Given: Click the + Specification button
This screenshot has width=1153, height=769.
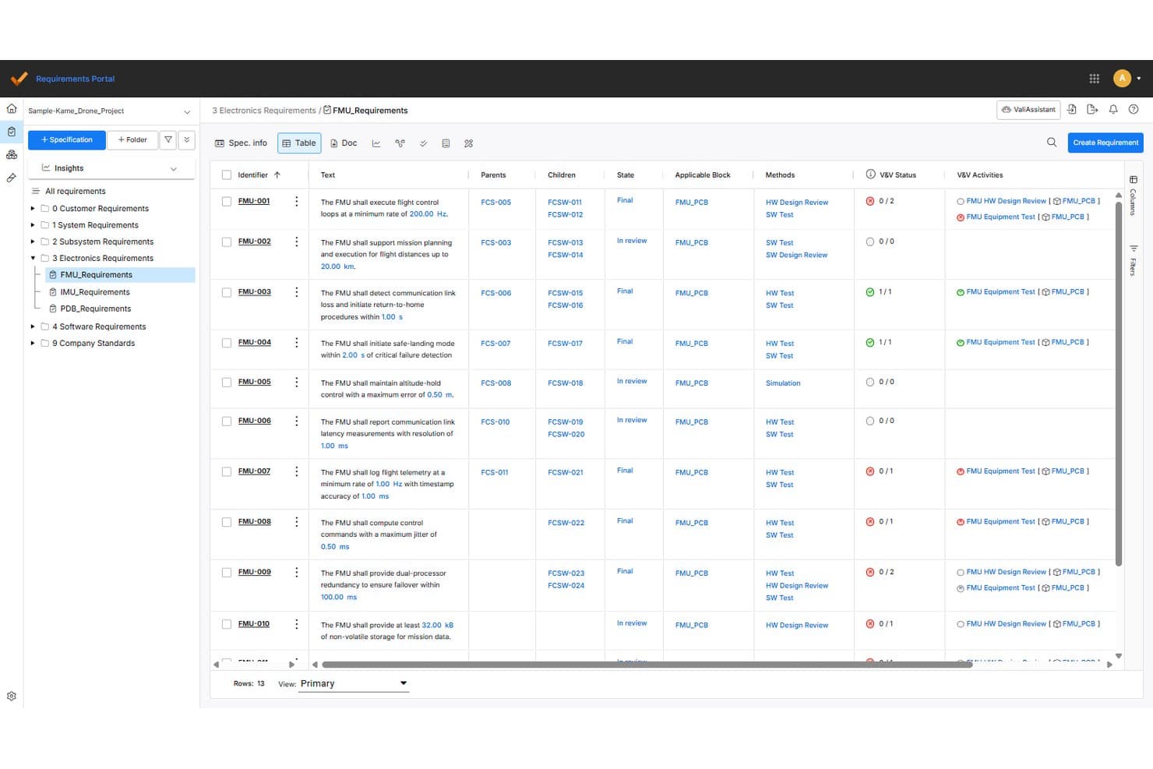Looking at the screenshot, I should point(67,140).
